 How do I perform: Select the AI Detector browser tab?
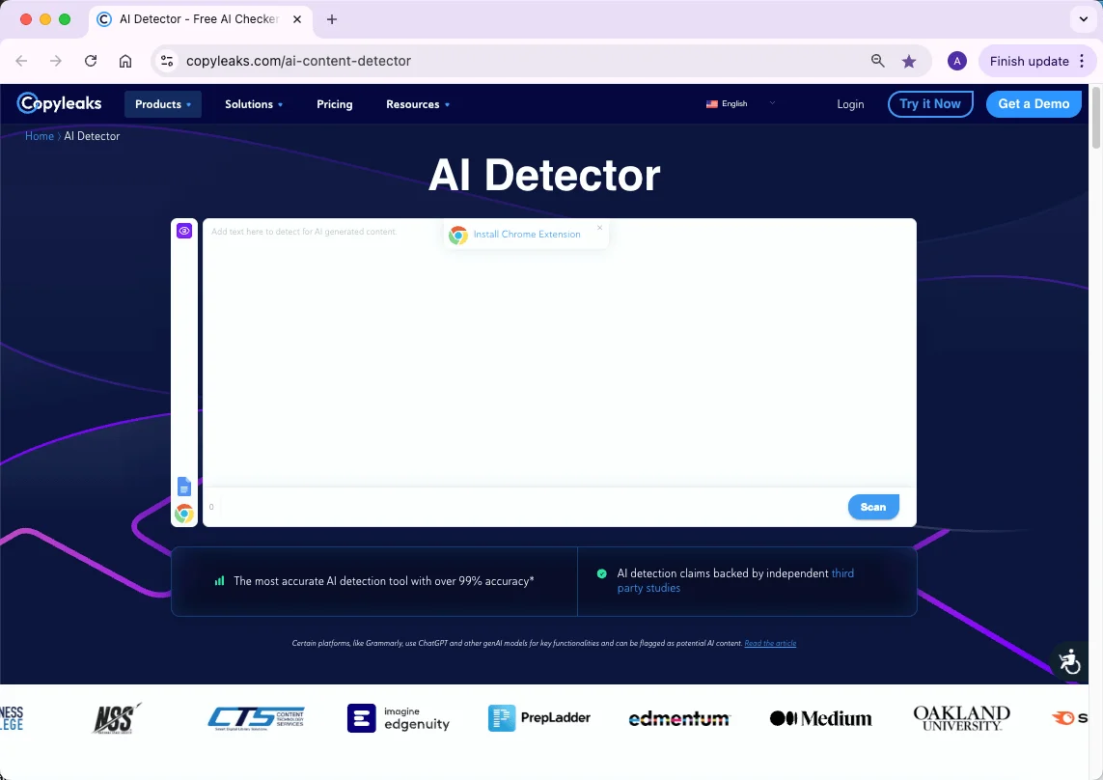(x=201, y=19)
